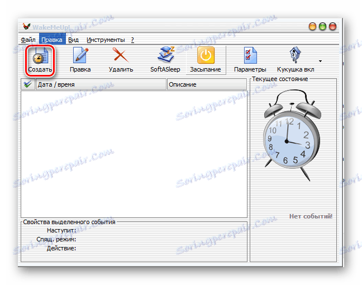Expand the toolbar overflow arrow
Image resolution: width=362 pixels, height=285 pixels.
[320, 61]
